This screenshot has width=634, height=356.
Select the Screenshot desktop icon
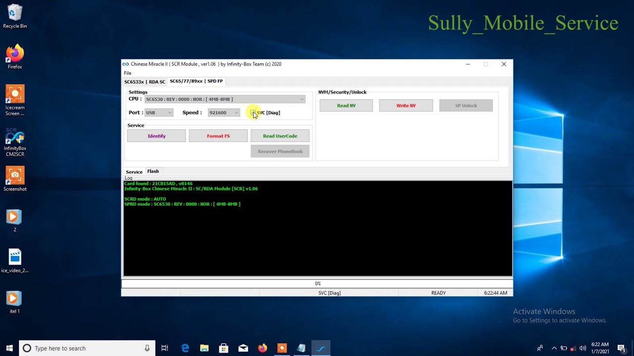point(15,178)
